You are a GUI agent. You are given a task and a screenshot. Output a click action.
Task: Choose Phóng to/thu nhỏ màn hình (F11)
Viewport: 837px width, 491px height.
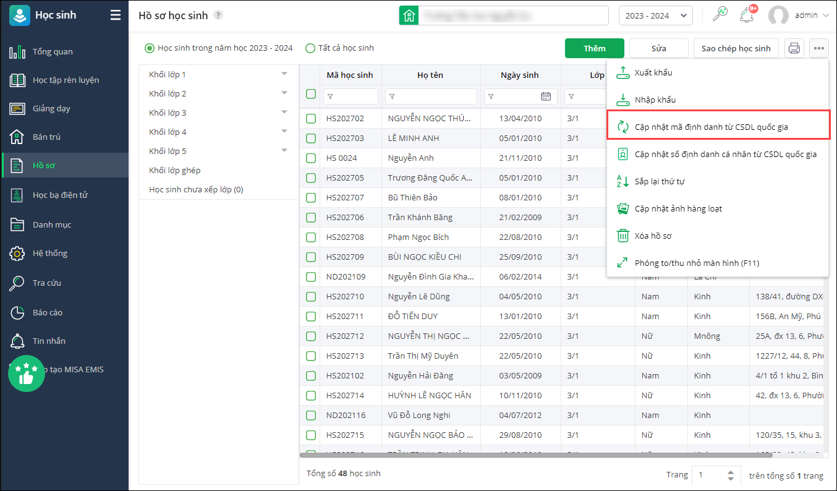(x=717, y=263)
